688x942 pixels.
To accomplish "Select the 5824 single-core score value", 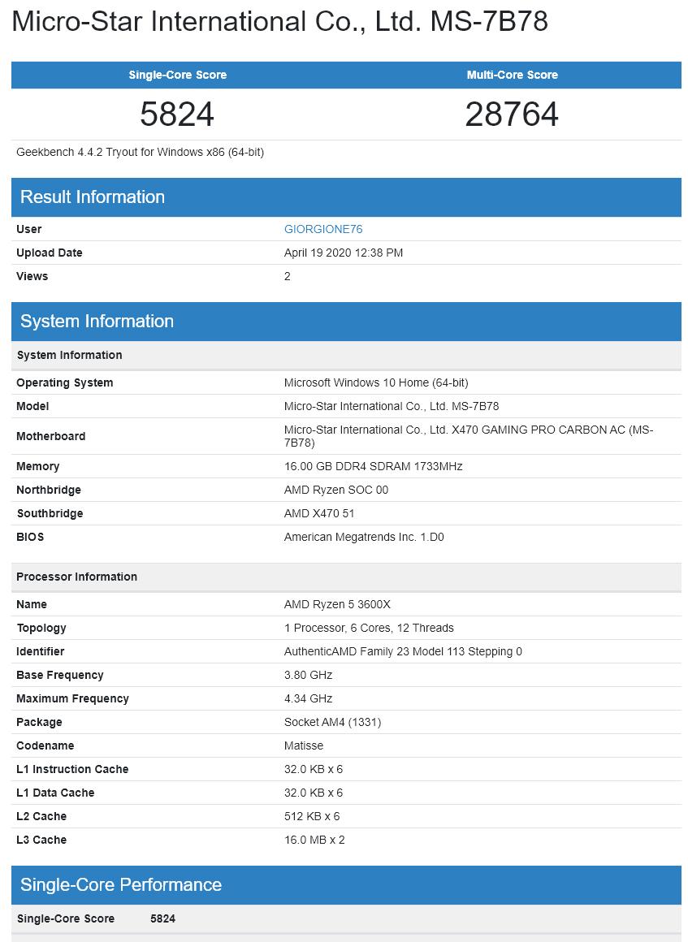I will point(177,115).
